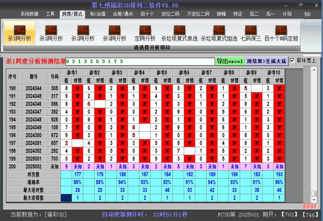Start the 百十个N码定胆 analysis
Viewport: 323px width, 221px height.
pos(281,33)
